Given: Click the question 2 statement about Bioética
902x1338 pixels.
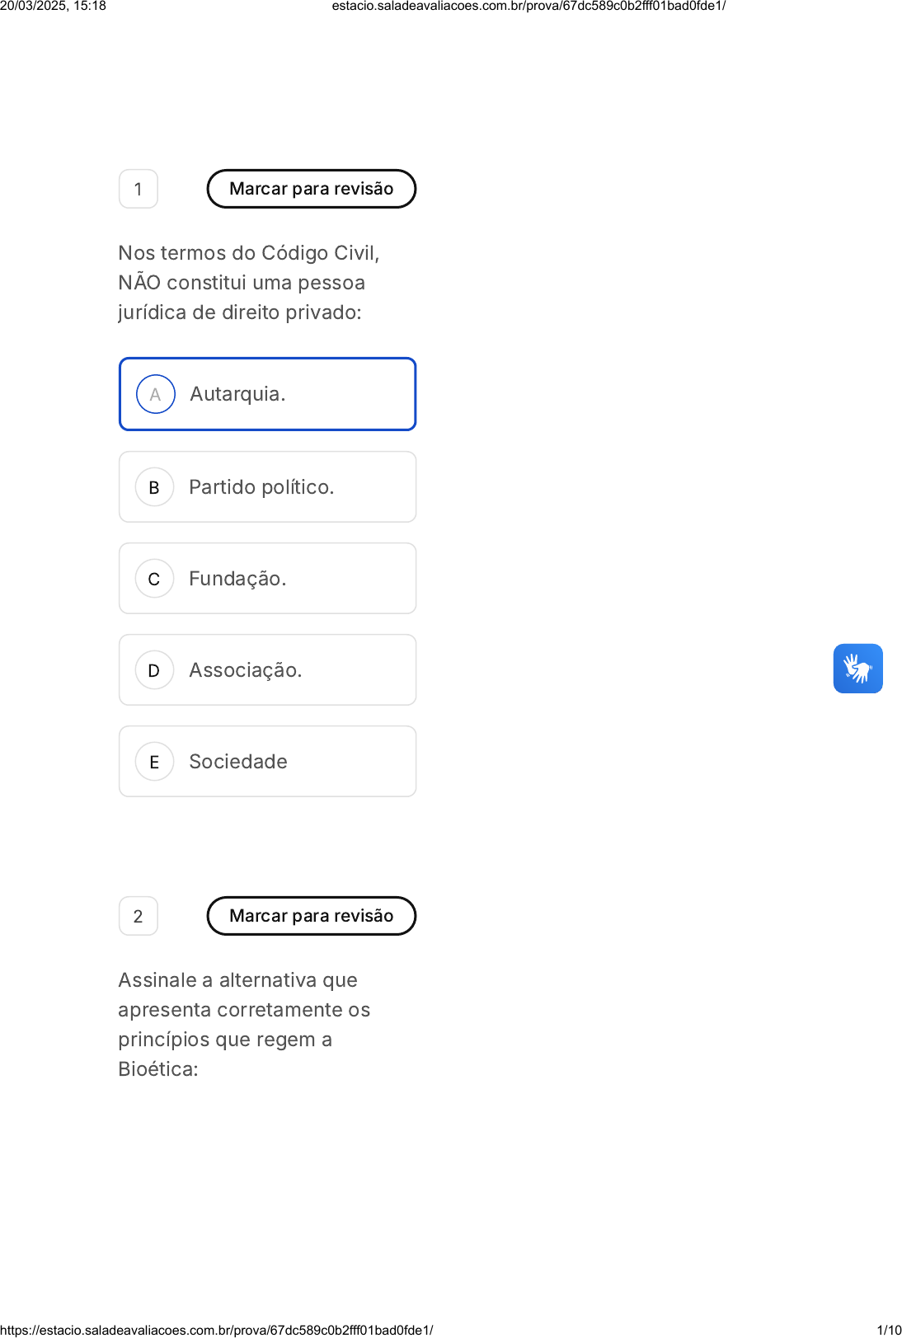Looking at the screenshot, I should point(243,1025).
